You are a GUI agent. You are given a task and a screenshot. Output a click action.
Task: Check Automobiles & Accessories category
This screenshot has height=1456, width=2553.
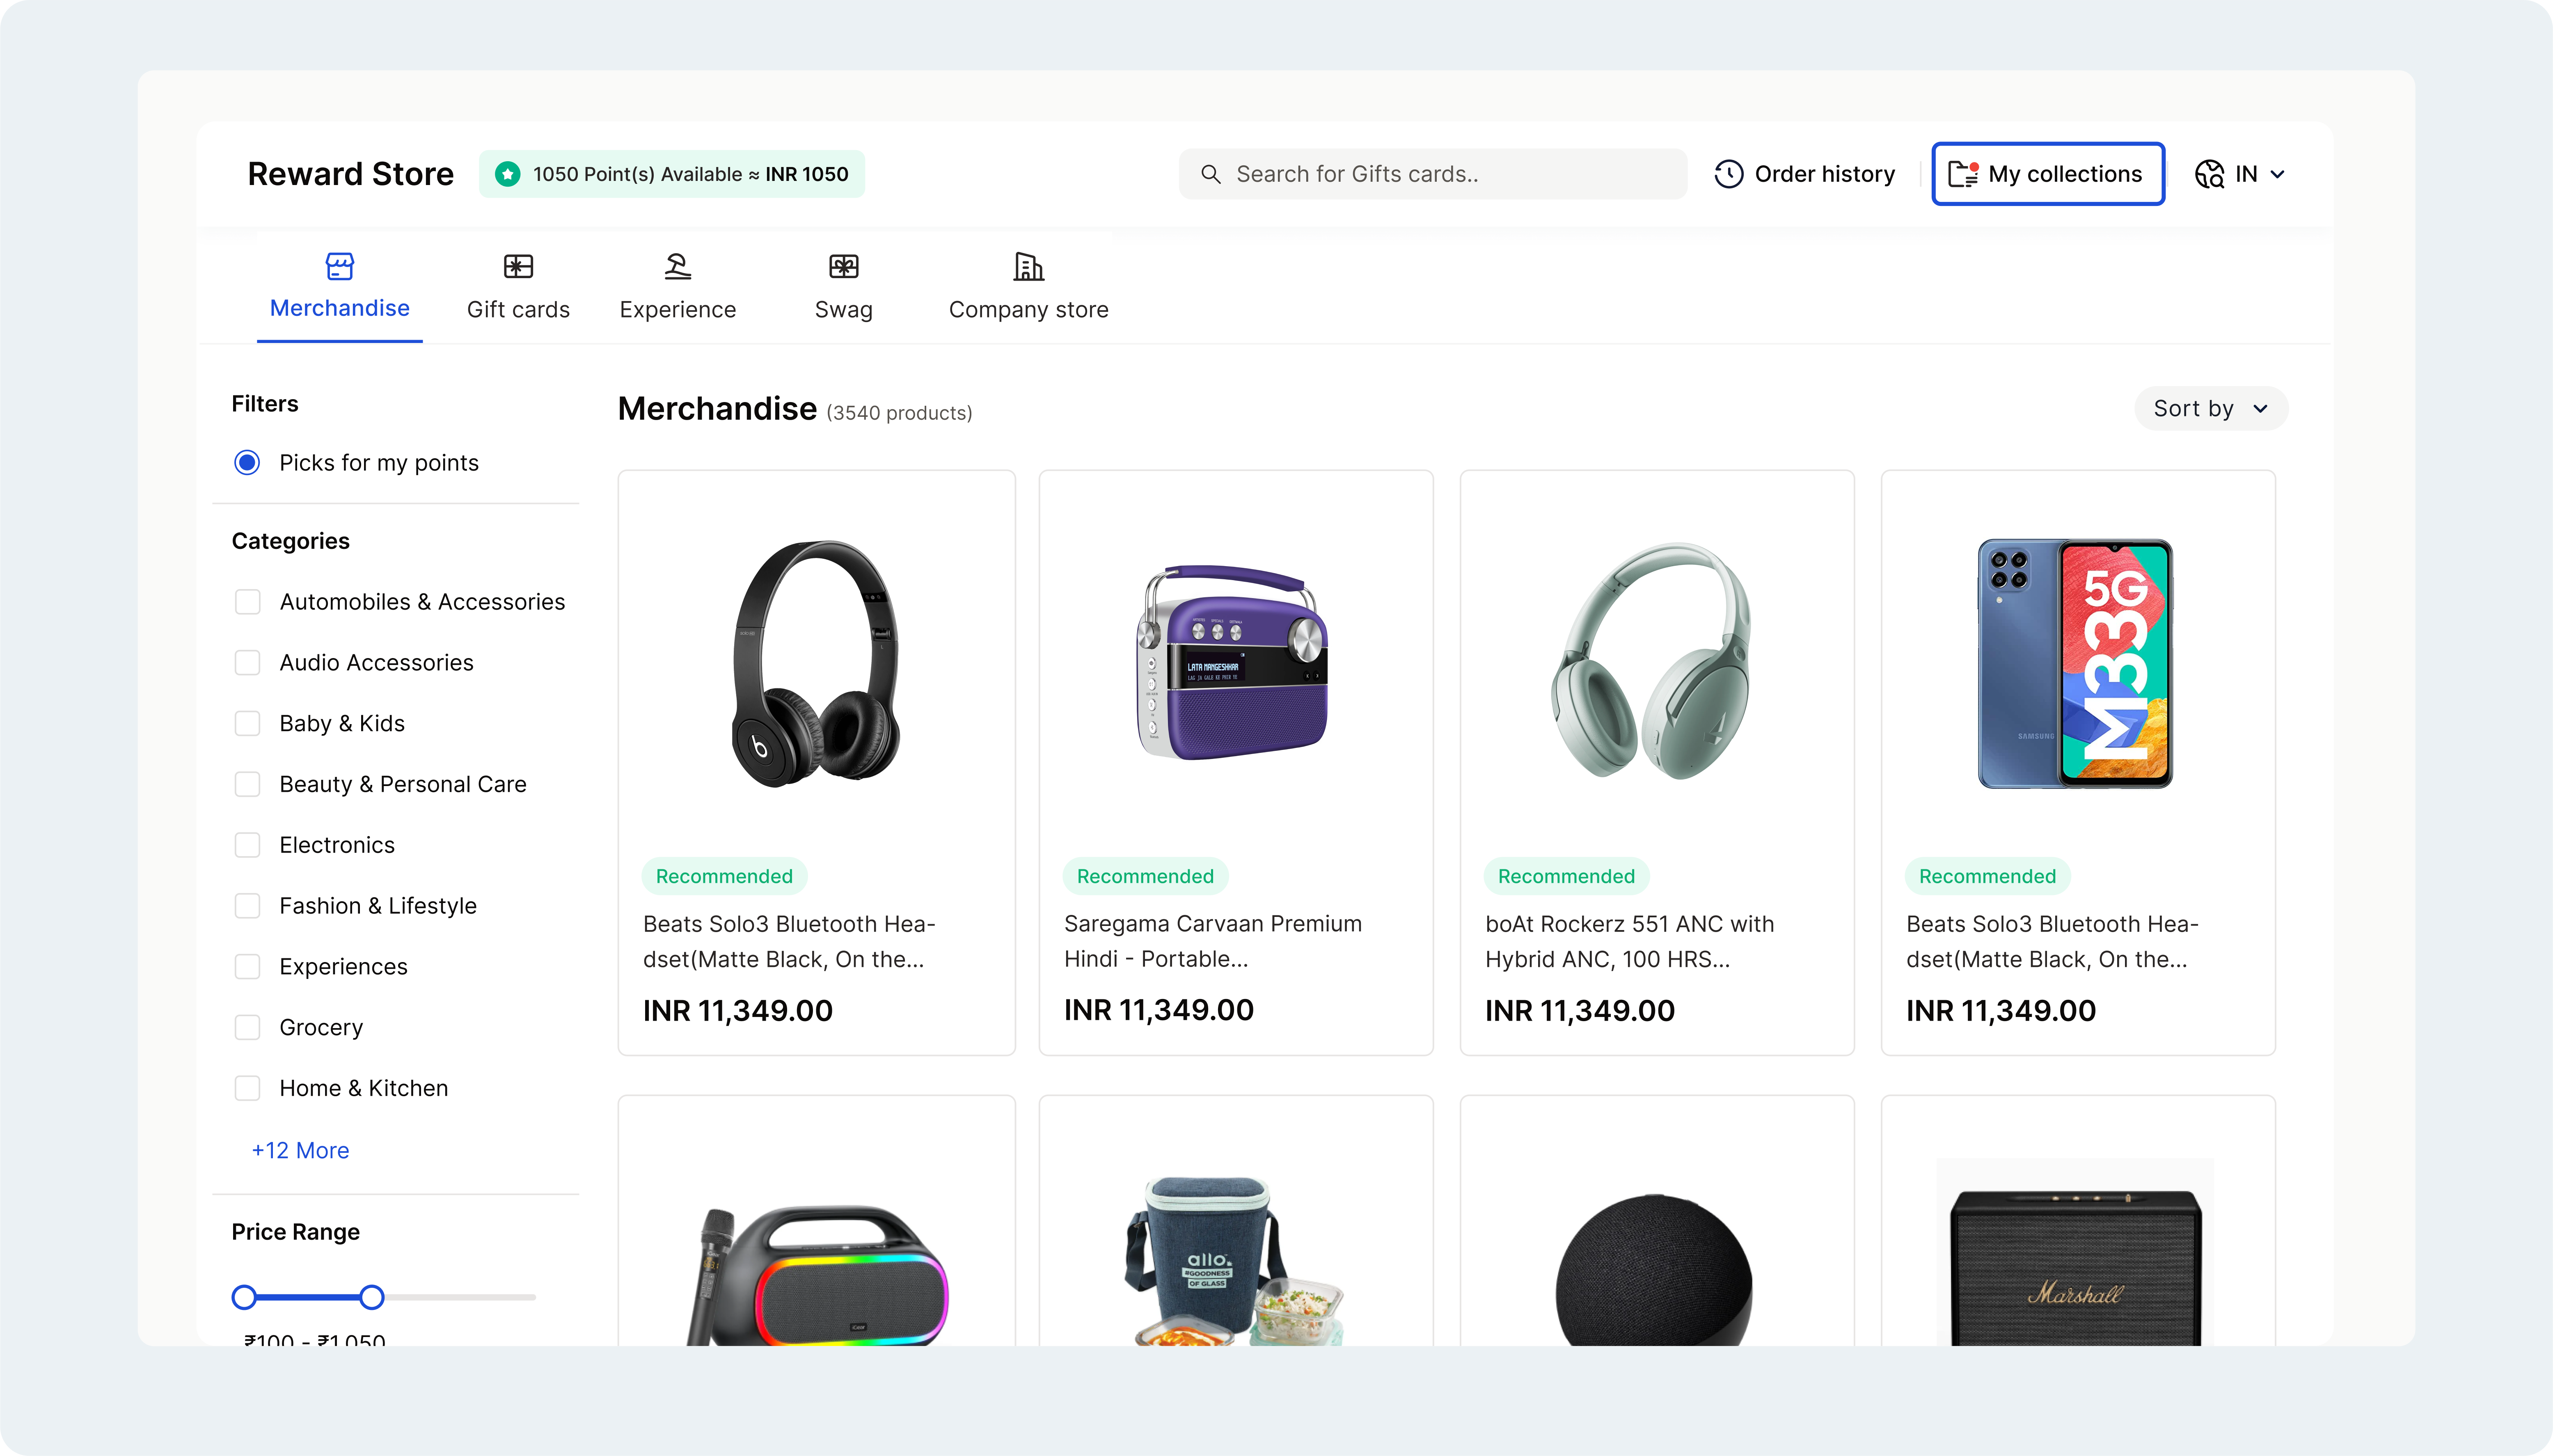point(247,601)
